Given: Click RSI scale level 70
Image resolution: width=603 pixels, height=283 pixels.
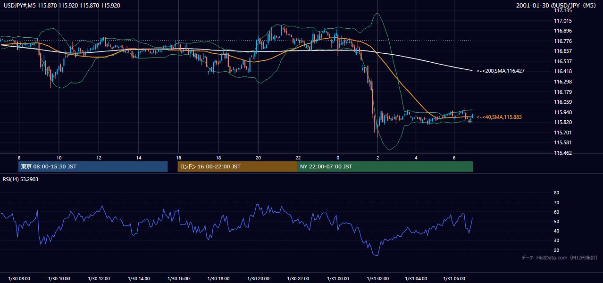Looking at the screenshot, I should point(556,202).
